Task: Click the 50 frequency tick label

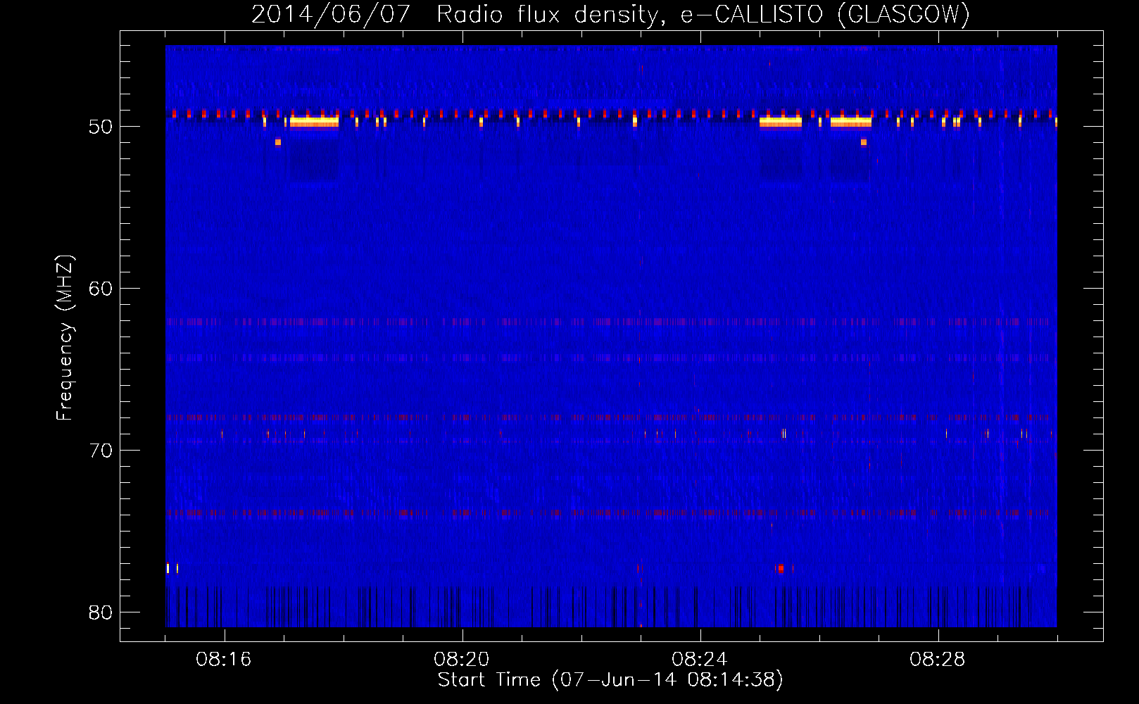Action: 101,127
